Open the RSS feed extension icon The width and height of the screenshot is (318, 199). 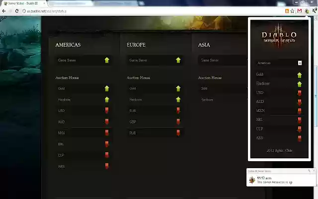point(287,11)
